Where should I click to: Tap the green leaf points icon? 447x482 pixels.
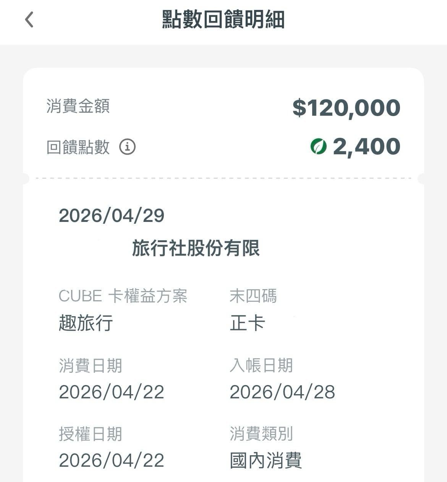click(x=319, y=146)
